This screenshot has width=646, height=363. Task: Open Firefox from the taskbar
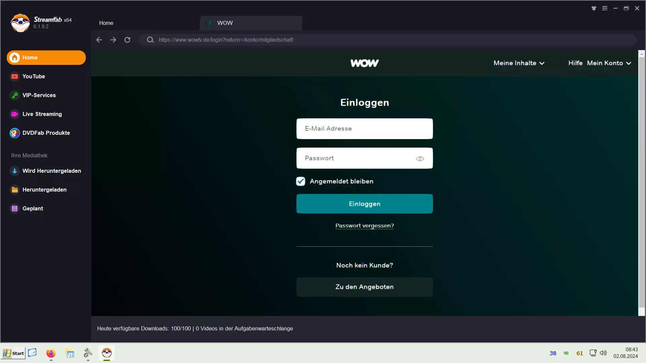coord(51,353)
